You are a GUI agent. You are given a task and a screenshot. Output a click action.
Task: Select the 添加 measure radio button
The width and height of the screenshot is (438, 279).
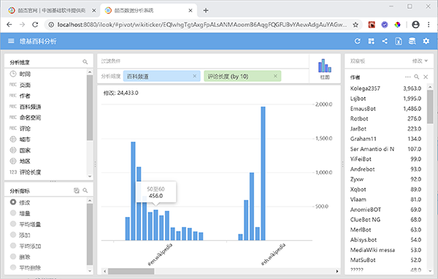click(13, 234)
